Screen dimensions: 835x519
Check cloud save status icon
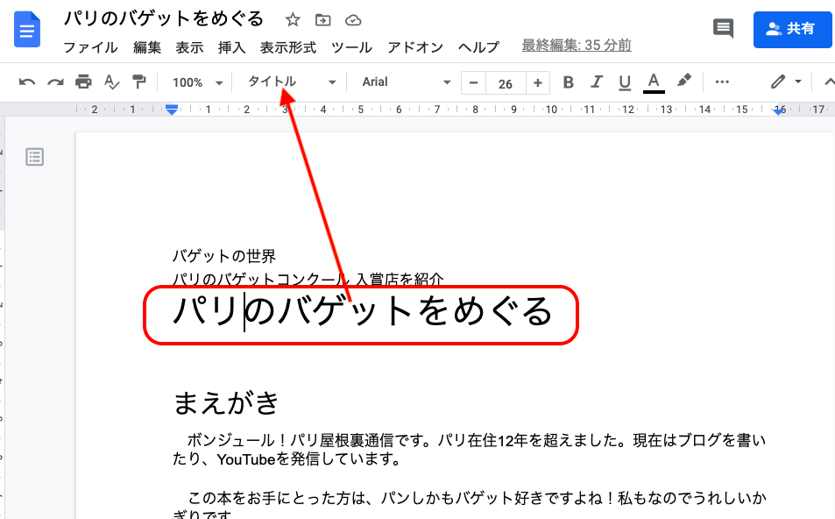click(x=353, y=20)
